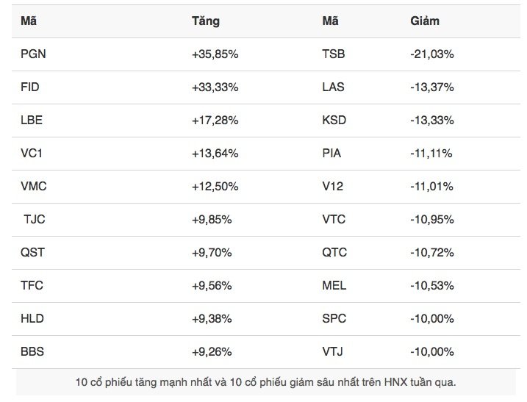
Task: Click the "Giảm" column header
Action: (424, 21)
